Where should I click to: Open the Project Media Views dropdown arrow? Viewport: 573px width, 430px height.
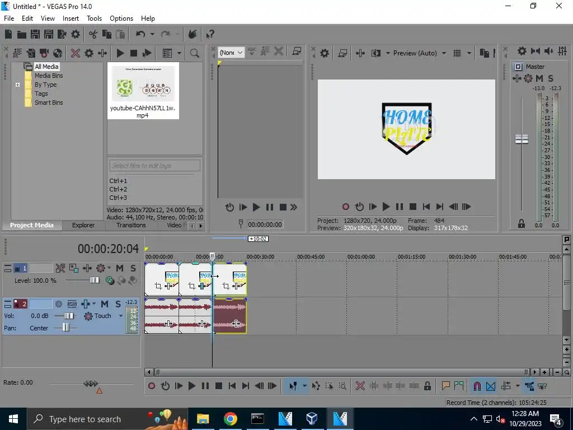click(x=179, y=53)
